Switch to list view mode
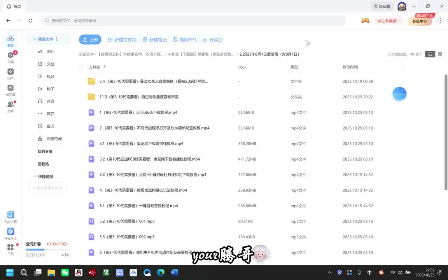 click(x=430, y=54)
